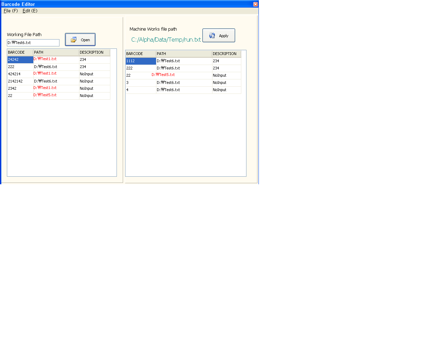Sort left table by PATH header
Viewport: 440px width, 352px height.
click(x=56, y=53)
